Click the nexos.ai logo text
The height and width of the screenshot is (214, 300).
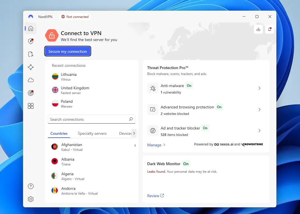click(x=224, y=144)
